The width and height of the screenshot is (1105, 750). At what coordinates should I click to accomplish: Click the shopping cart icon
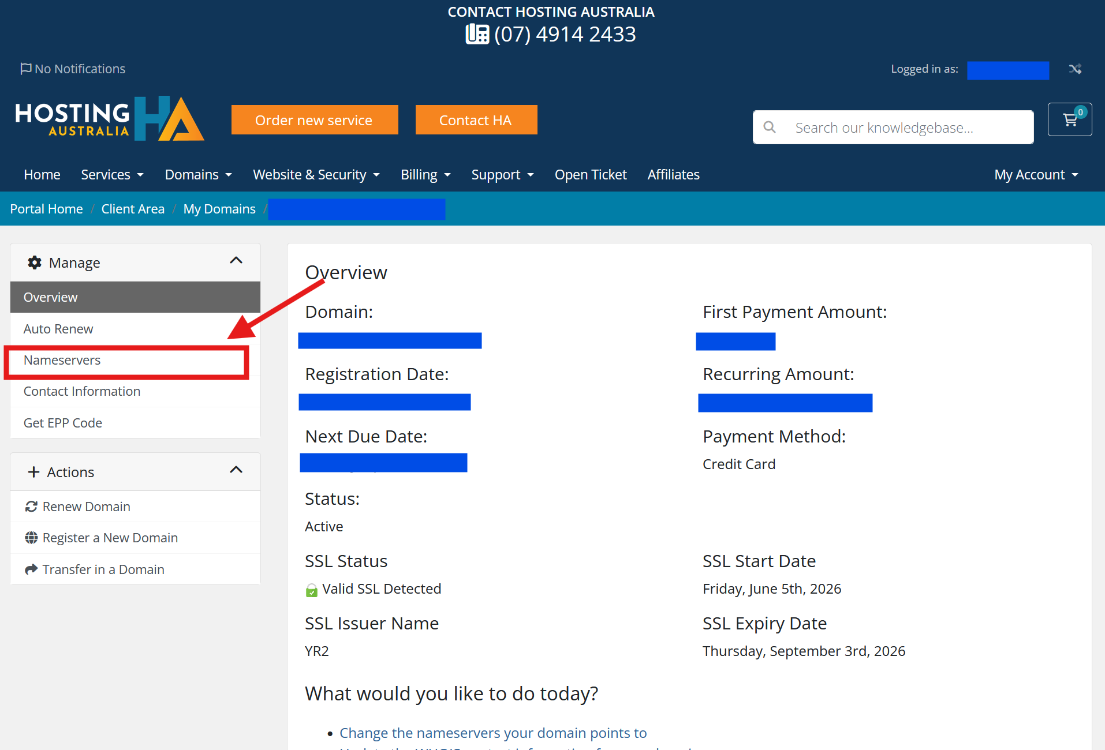click(x=1070, y=119)
